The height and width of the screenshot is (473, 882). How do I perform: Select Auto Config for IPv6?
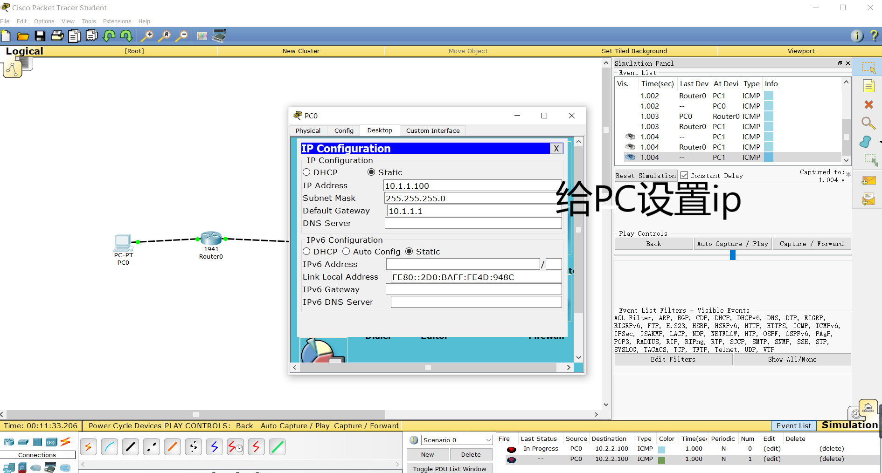pos(346,251)
